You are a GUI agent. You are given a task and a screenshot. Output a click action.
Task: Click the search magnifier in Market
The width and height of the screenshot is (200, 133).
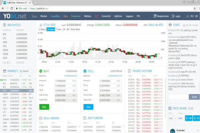click(x=21, y=71)
